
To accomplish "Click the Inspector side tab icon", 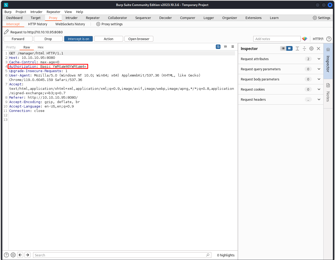I will click(x=328, y=50).
